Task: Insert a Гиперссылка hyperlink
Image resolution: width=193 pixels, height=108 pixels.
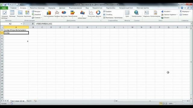Action: (x=136, y=14)
